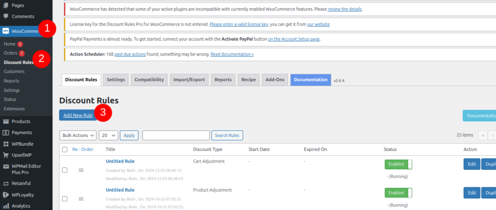Image resolution: width=496 pixels, height=210 pixels.
Task: Edit the Product Adjustment rule
Action: 472,193
